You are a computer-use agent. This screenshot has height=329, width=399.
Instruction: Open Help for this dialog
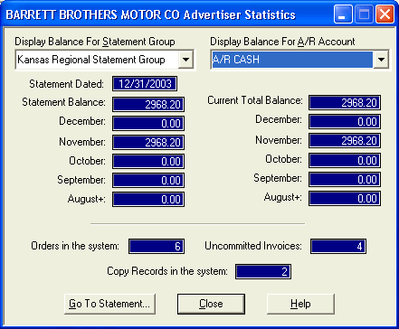pos(300,304)
